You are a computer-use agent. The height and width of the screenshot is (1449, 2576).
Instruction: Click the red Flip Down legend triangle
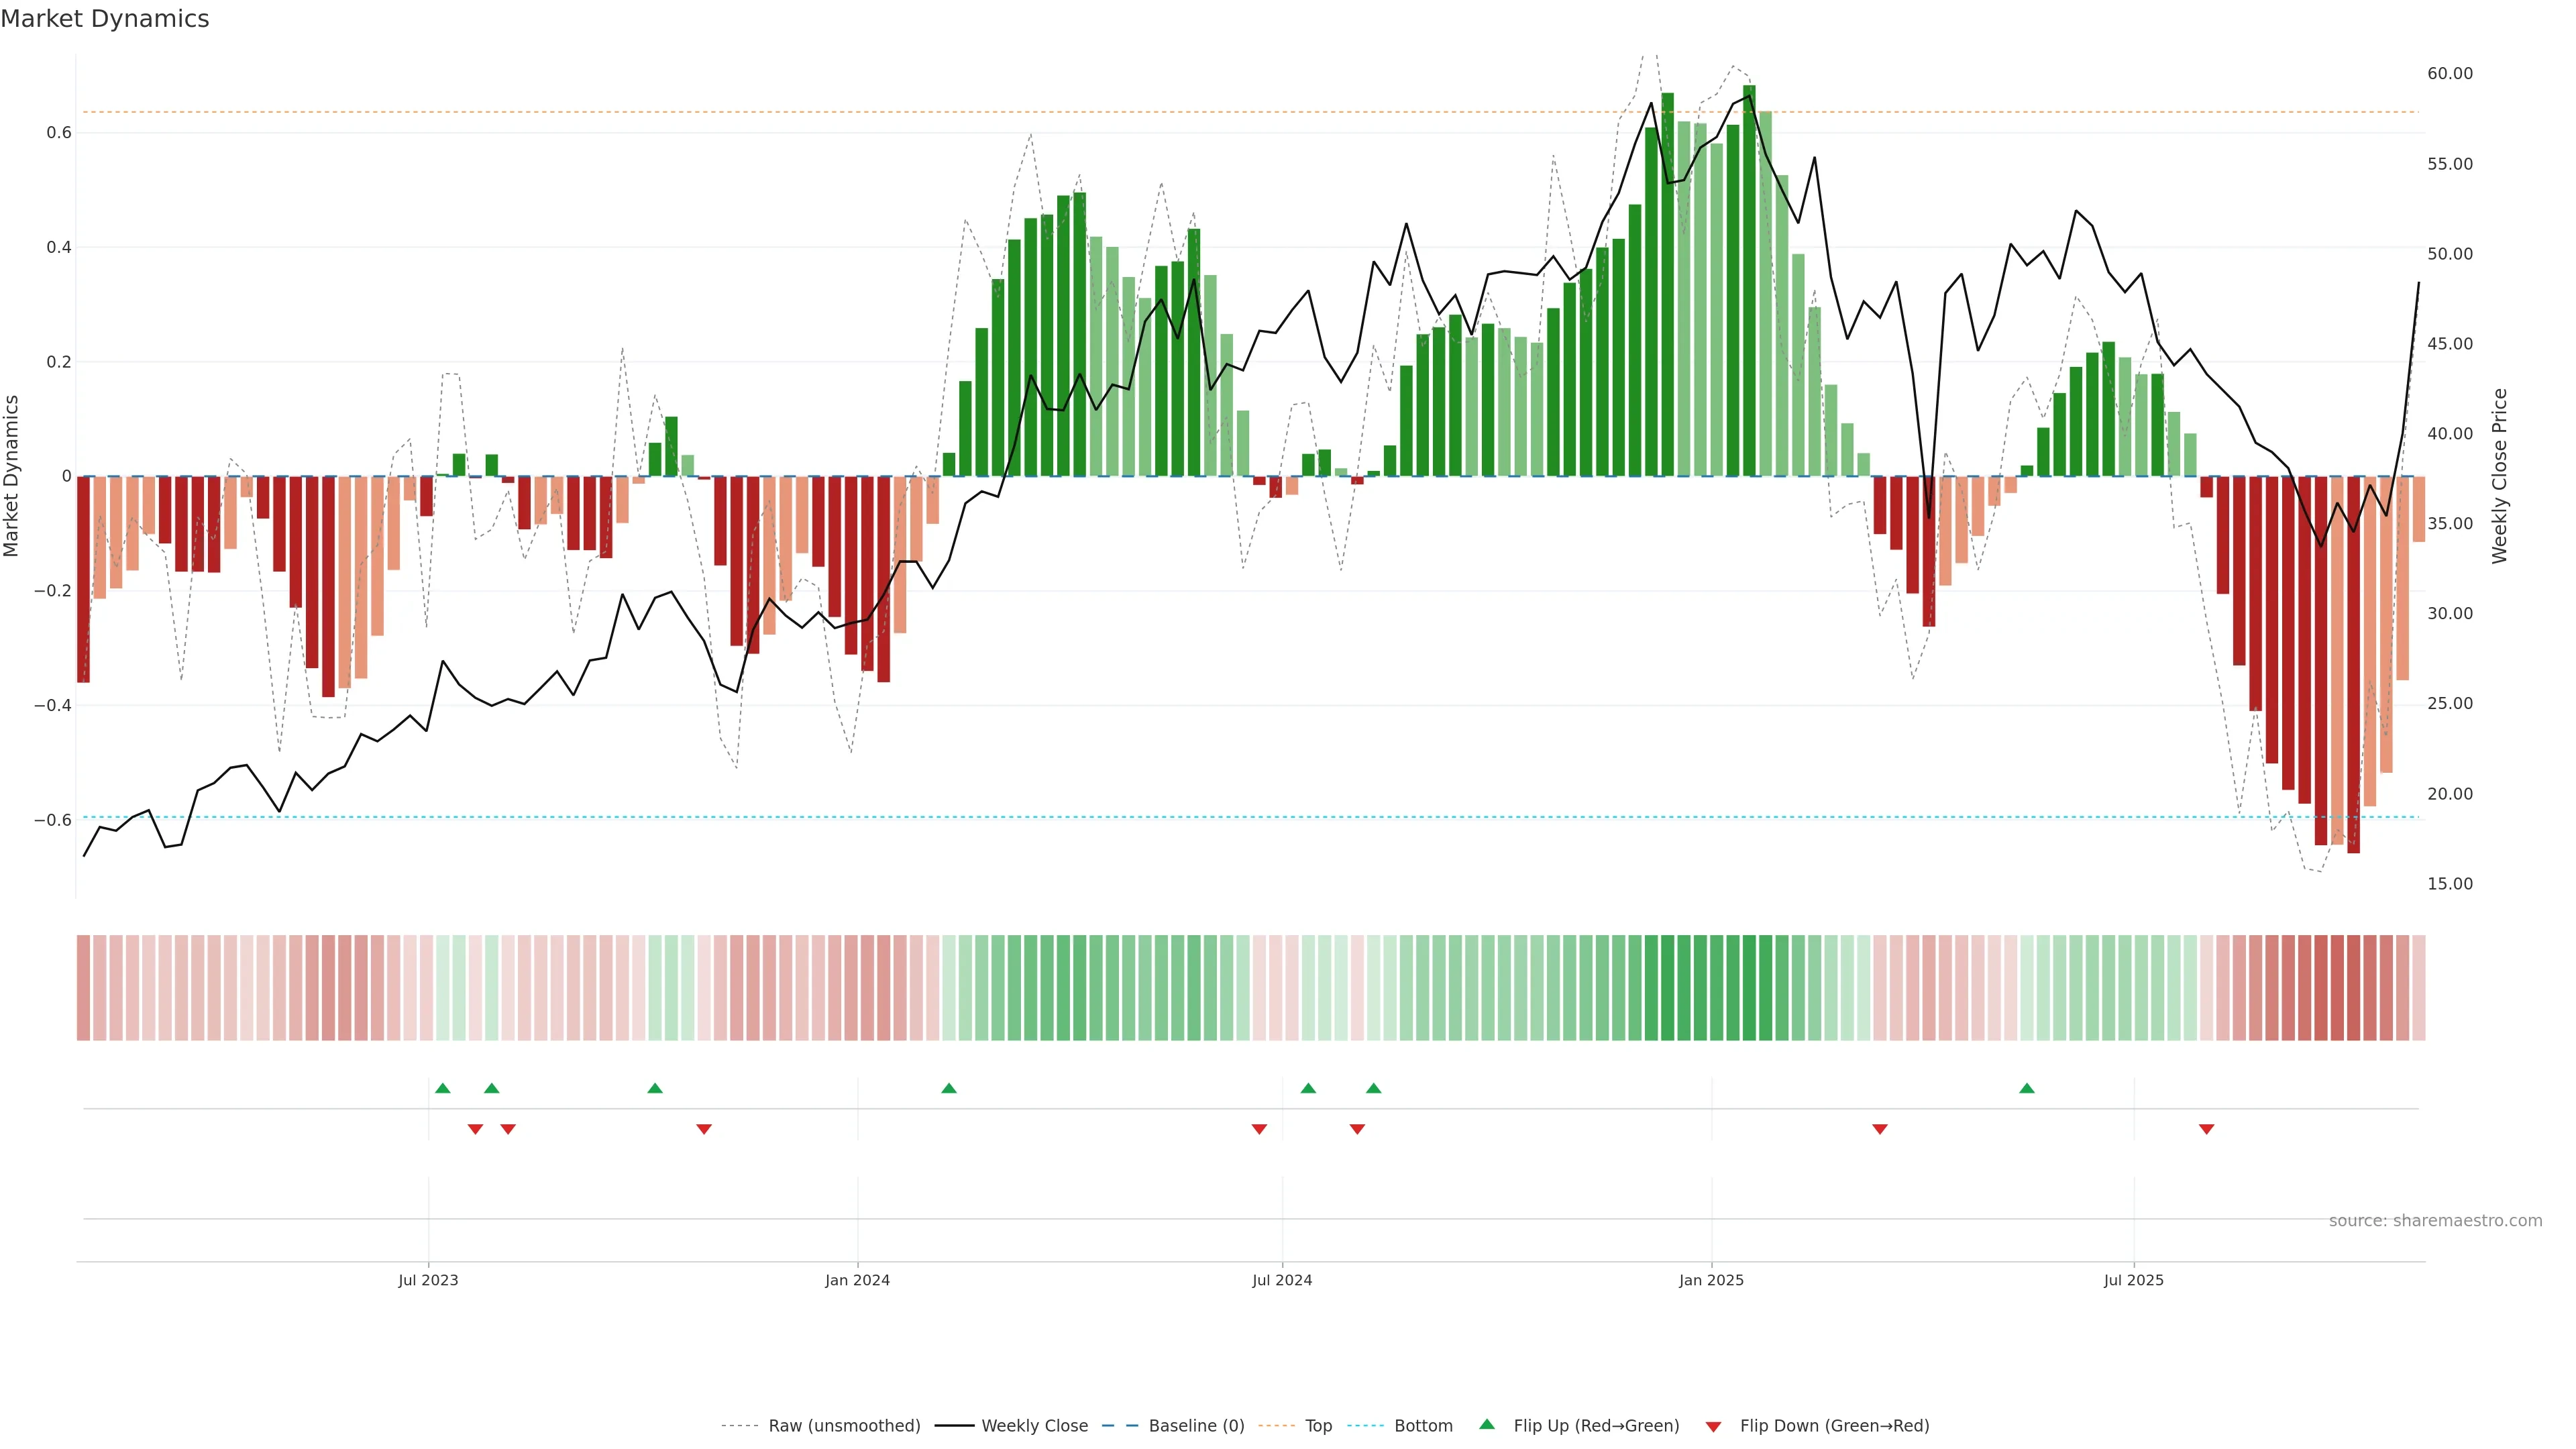pyautogui.click(x=1713, y=1426)
